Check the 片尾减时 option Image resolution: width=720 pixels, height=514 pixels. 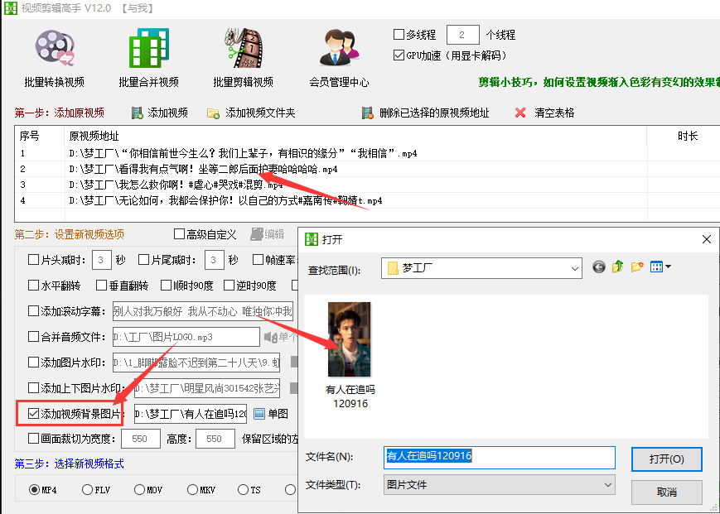click(143, 260)
